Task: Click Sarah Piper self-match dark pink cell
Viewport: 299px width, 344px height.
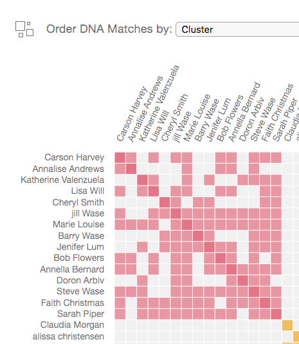Action: pyautogui.click(x=276, y=314)
